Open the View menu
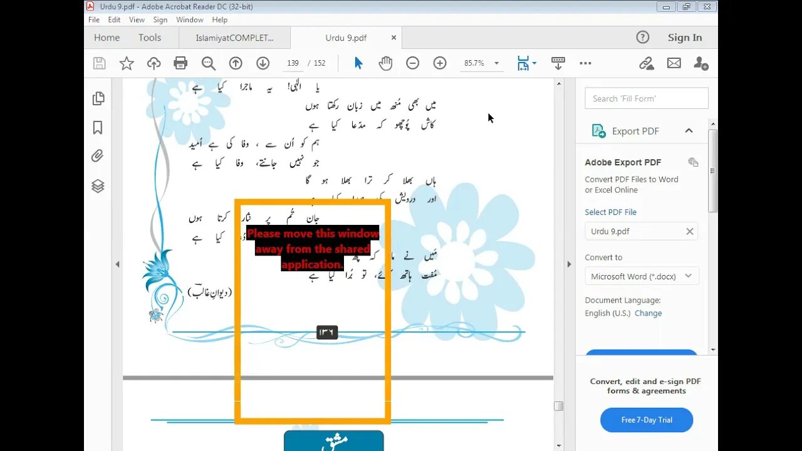Screen dimensions: 802x451 click(x=137, y=20)
